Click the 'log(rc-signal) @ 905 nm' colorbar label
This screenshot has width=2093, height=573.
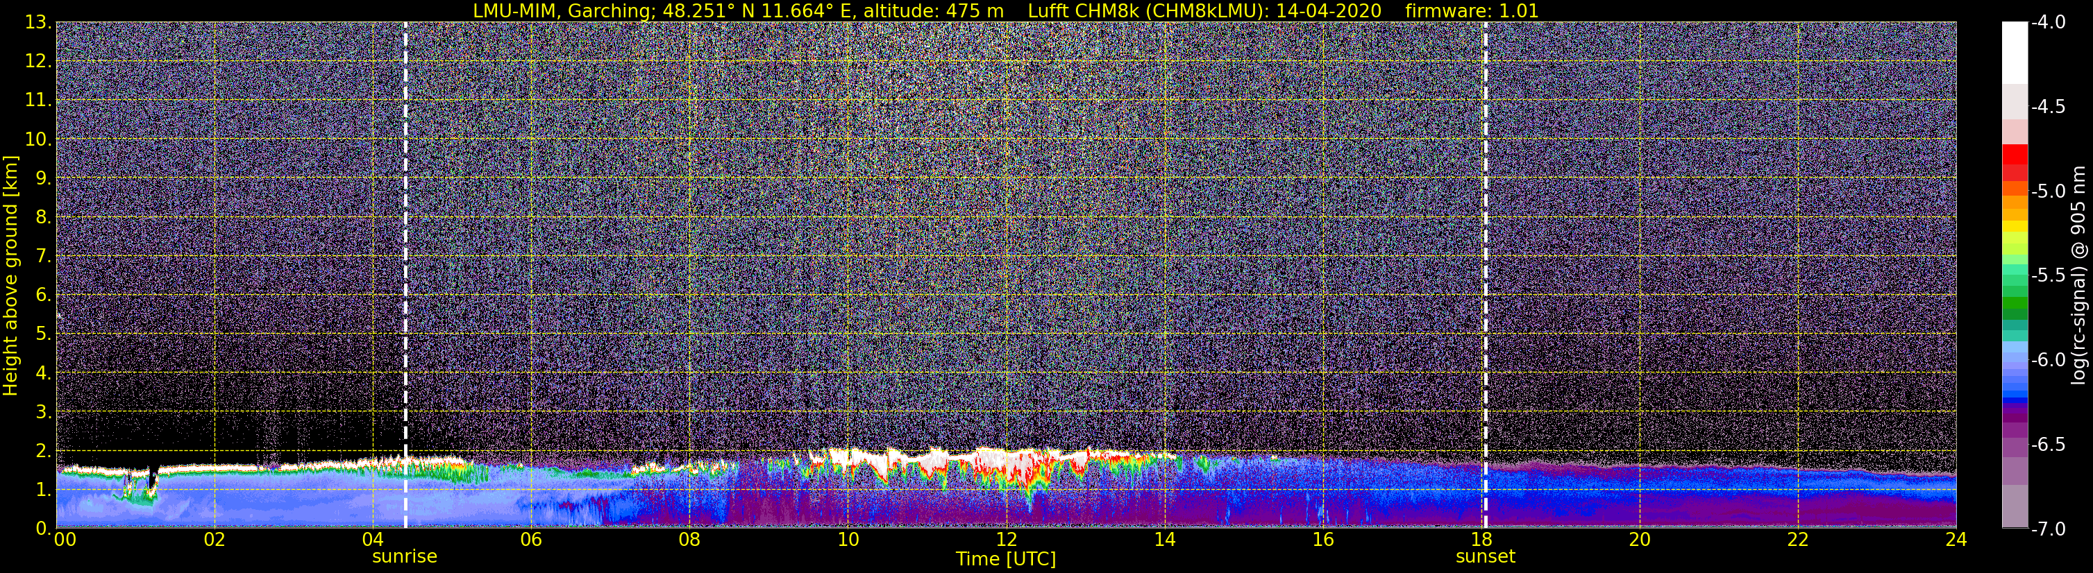(x=2078, y=275)
